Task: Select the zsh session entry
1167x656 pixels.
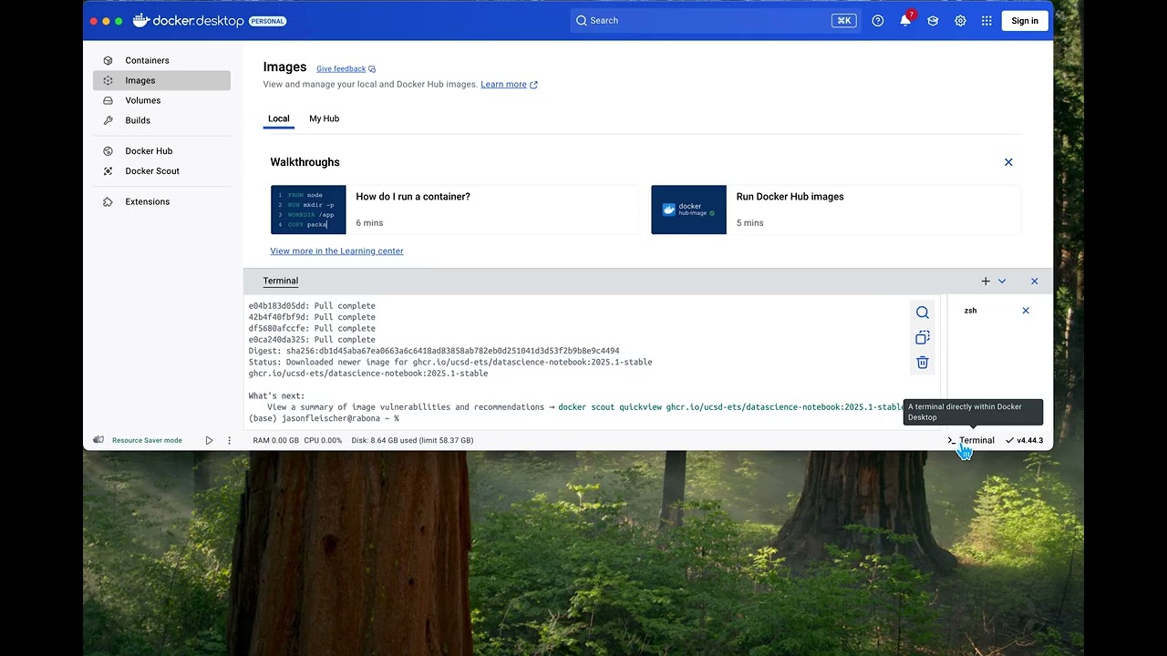Action: tap(971, 311)
